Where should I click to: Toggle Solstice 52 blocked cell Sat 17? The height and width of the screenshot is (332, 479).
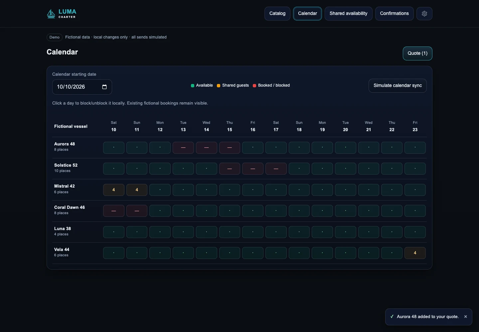(x=276, y=169)
